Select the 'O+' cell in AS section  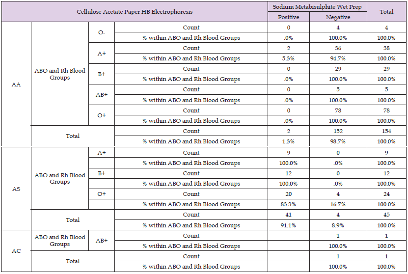(x=102, y=194)
